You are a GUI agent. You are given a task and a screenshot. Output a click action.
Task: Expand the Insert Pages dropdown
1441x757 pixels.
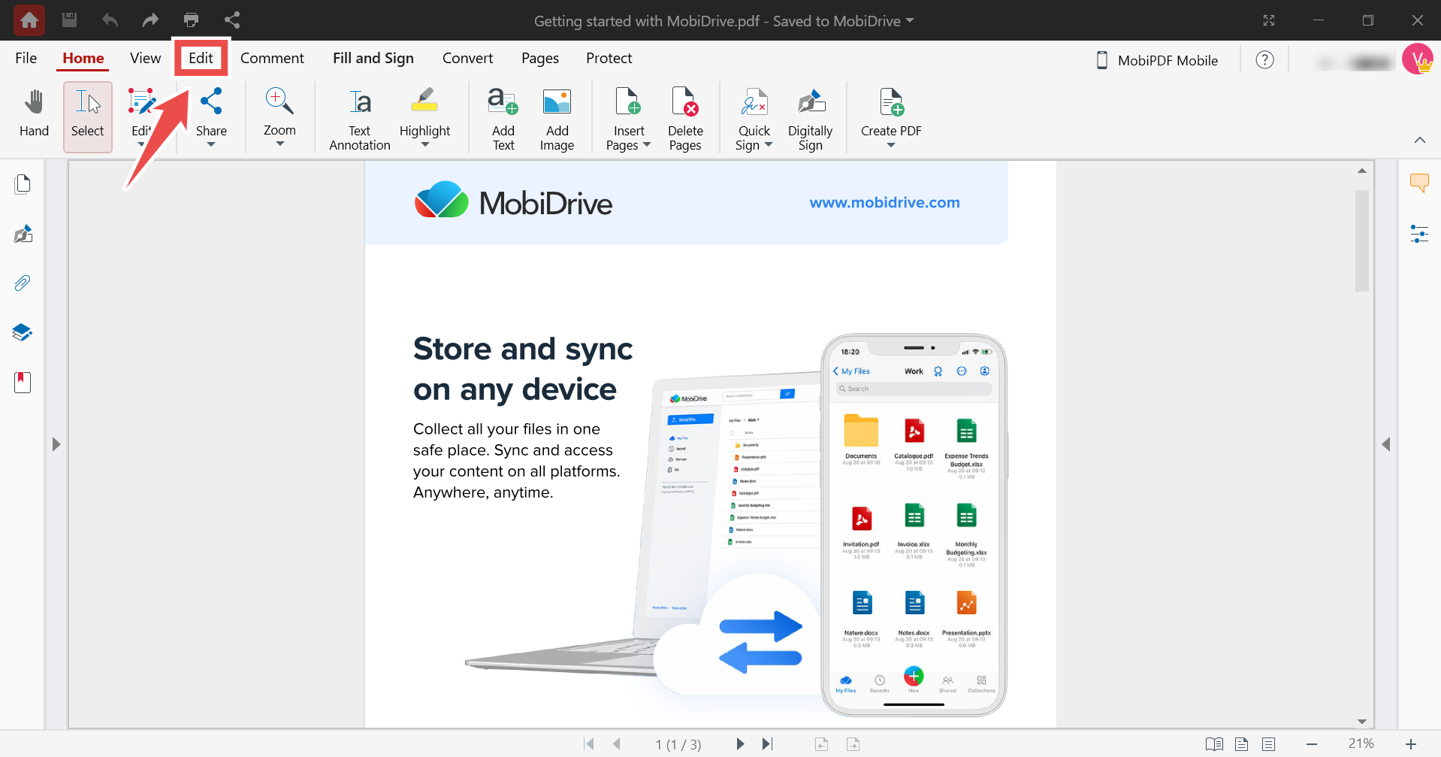point(646,145)
